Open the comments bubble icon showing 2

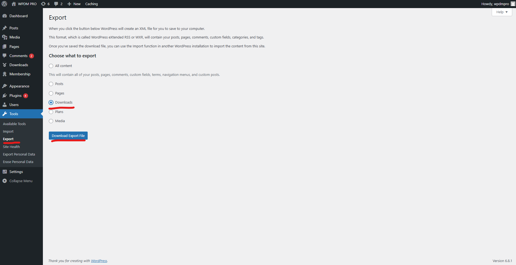point(56,4)
